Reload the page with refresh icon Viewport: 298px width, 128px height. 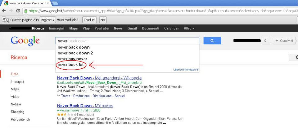[x=18, y=11]
